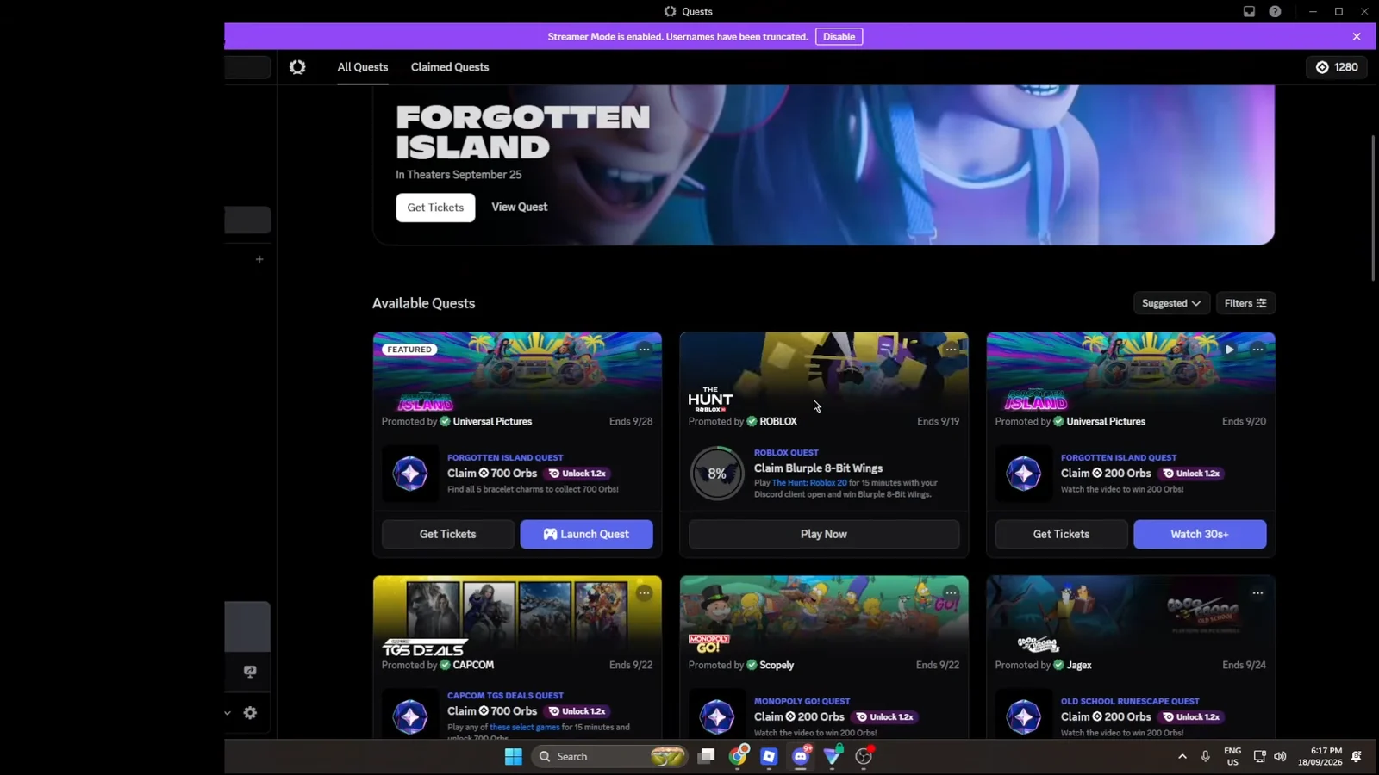Open User Settings gear in sidebar
1379x775 pixels.
[x=250, y=713]
